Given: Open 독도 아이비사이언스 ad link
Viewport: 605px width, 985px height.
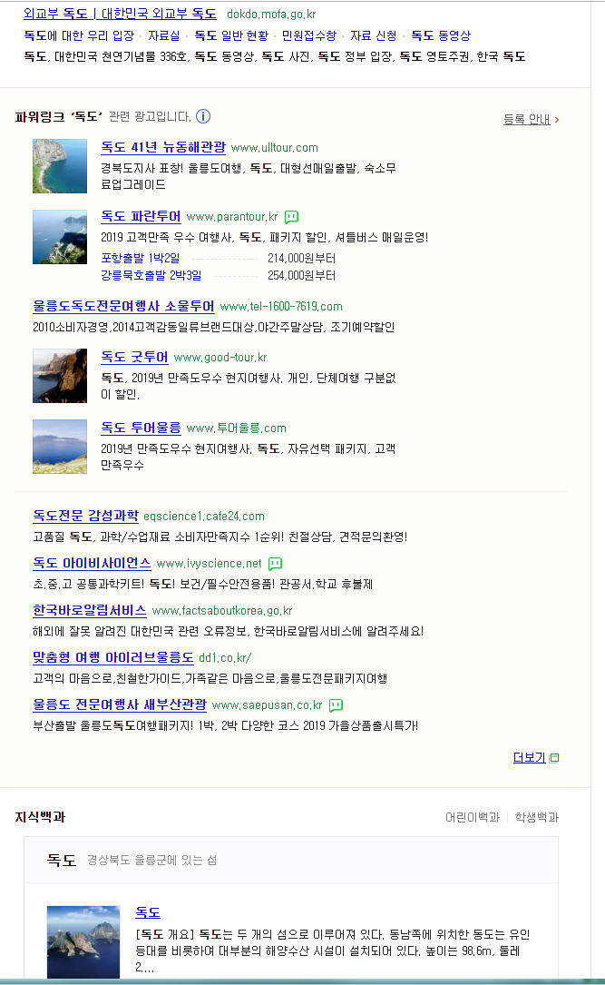Looking at the screenshot, I should coord(92,563).
